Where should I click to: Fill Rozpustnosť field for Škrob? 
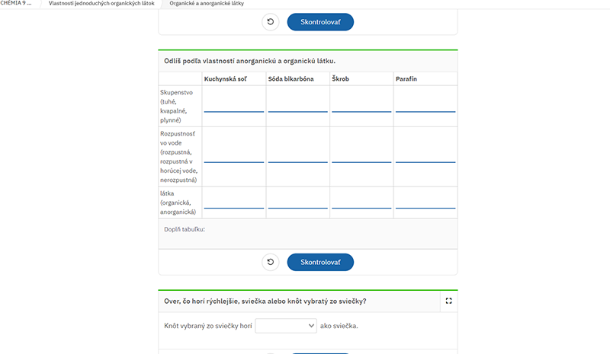[x=361, y=157]
